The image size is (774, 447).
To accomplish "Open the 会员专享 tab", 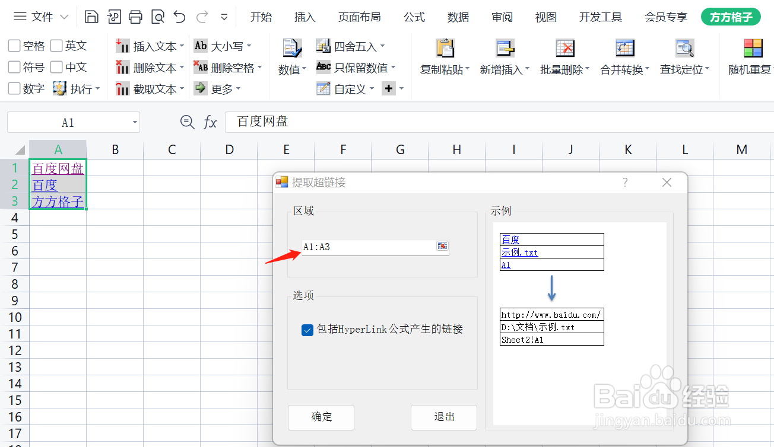I will click(x=666, y=17).
